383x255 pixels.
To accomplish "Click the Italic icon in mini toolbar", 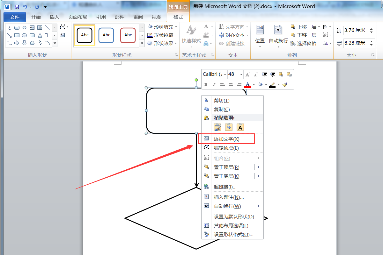I will click(x=214, y=85).
